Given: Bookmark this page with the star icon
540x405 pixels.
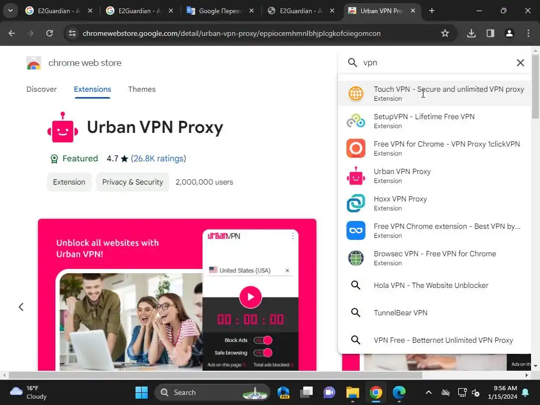Looking at the screenshot, I should 445,33.
